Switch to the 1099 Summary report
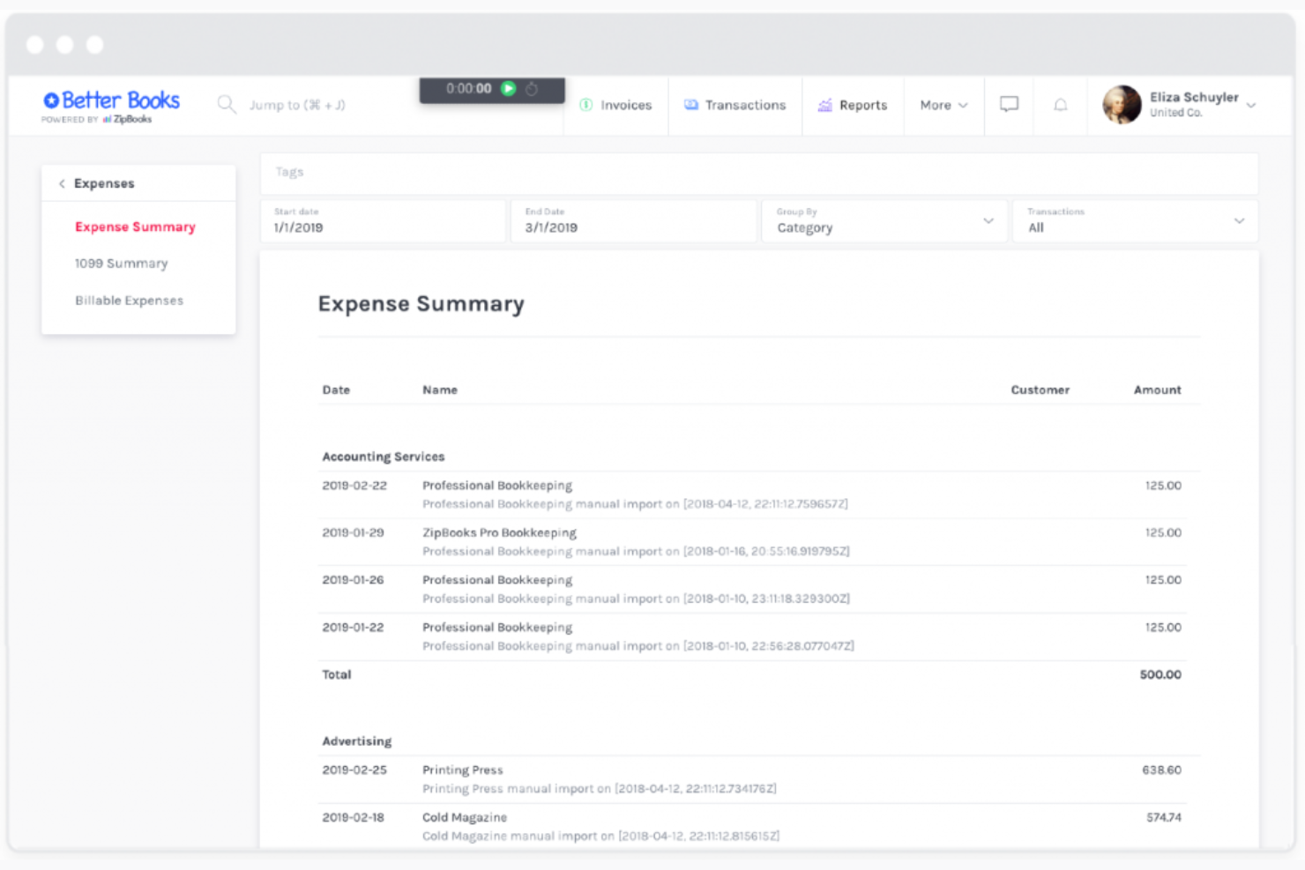The image size is (1305, 870). [x=122, y=263]
